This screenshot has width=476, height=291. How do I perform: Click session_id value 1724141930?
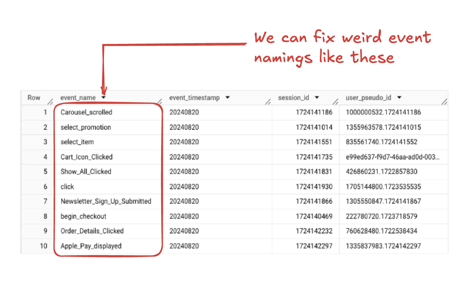(x=314, y=187)
